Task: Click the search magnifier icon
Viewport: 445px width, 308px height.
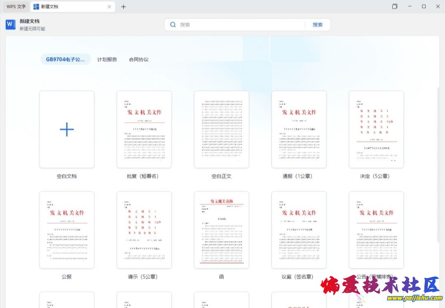Action: [173, 25]
